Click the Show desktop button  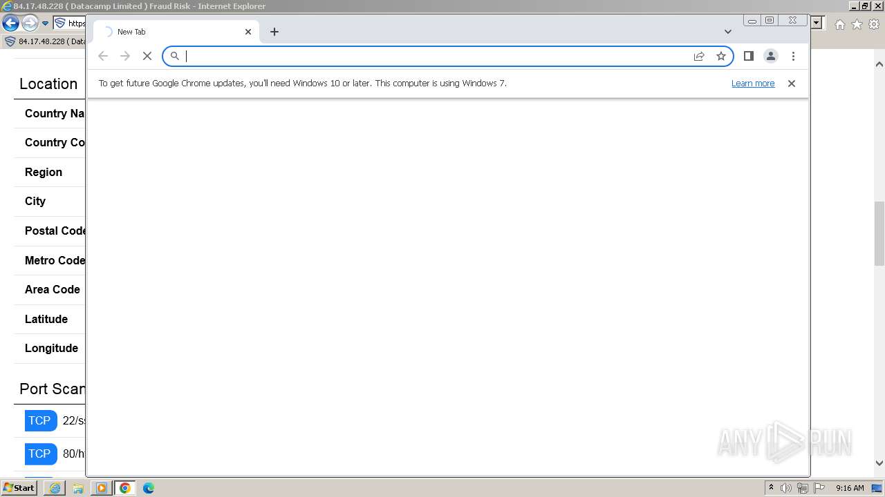pos(877,488)
